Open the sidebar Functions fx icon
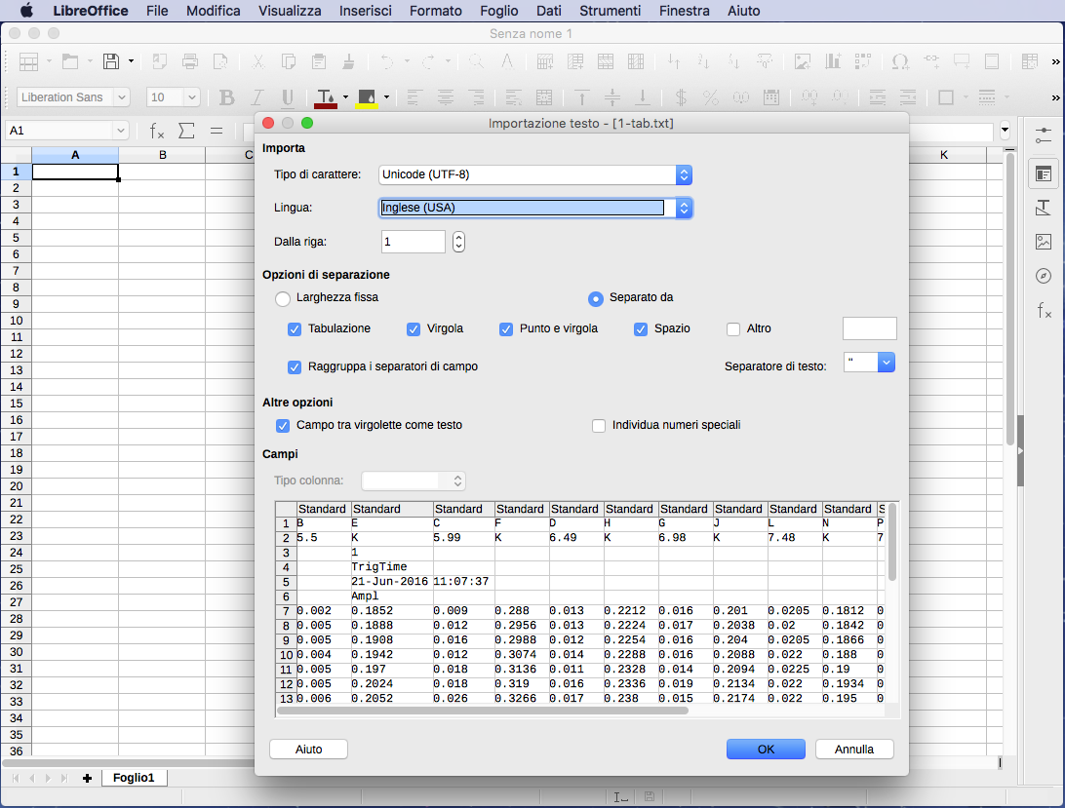The height and width of the screenshot is (808, 1065). coord(1044,311)
